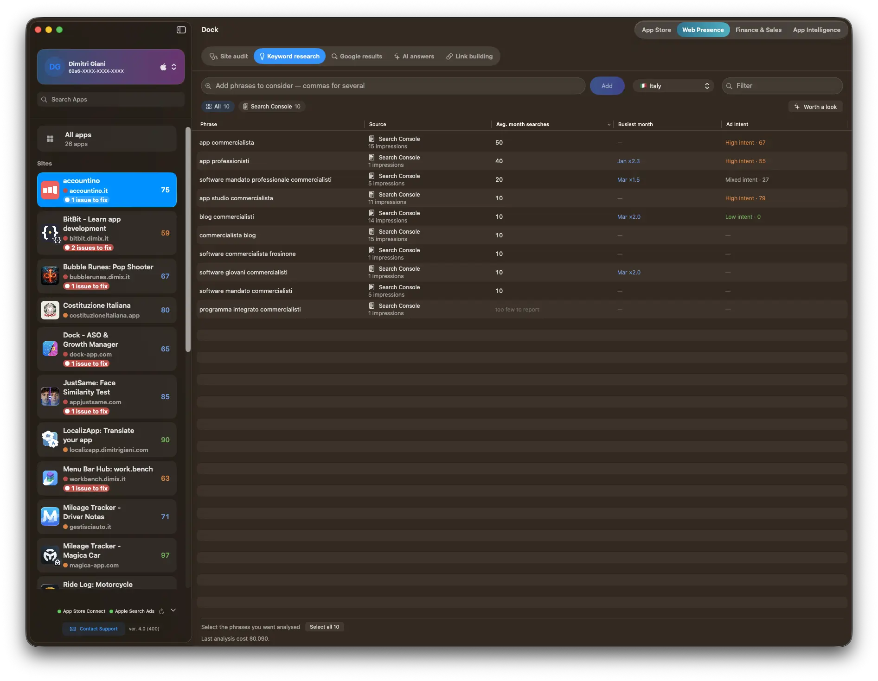878x681 pixels.
Task: Click the Filter magnifier icon
Action: click(729, 86)
